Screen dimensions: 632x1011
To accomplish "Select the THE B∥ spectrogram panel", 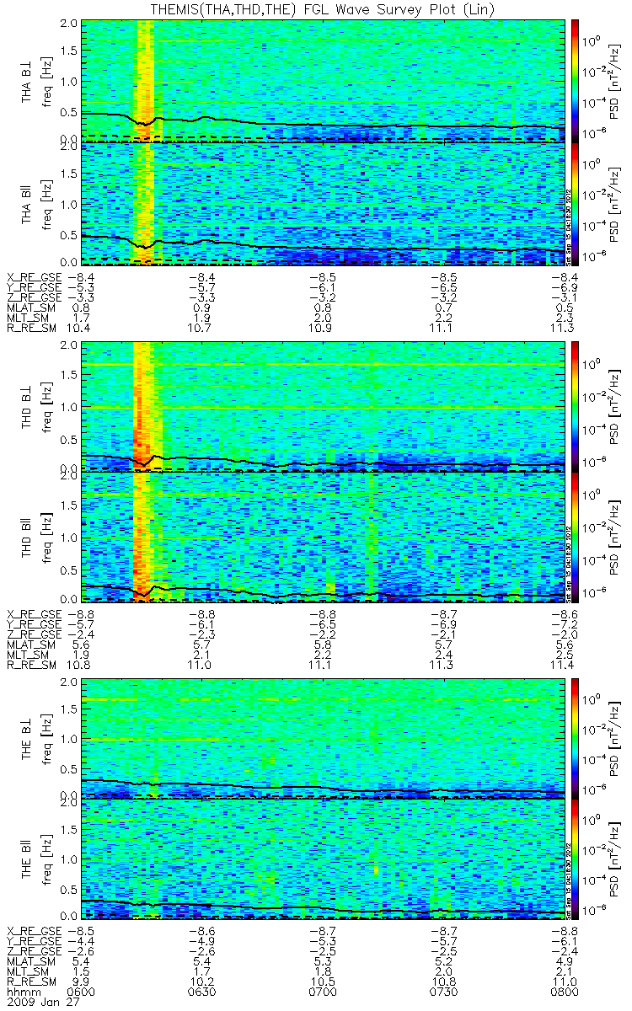I will pyautogui.click(x=323, y=859).
